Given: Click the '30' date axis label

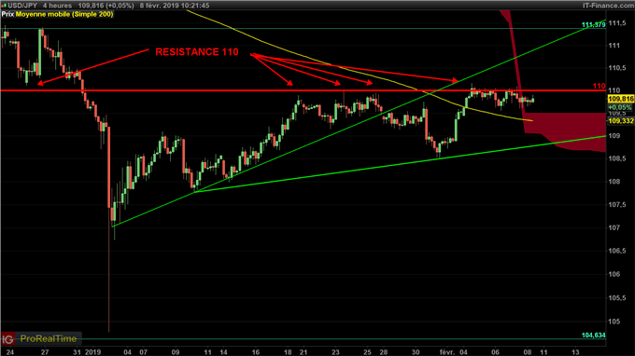Looking at the screenshot, I should click(x=416, y=352).
